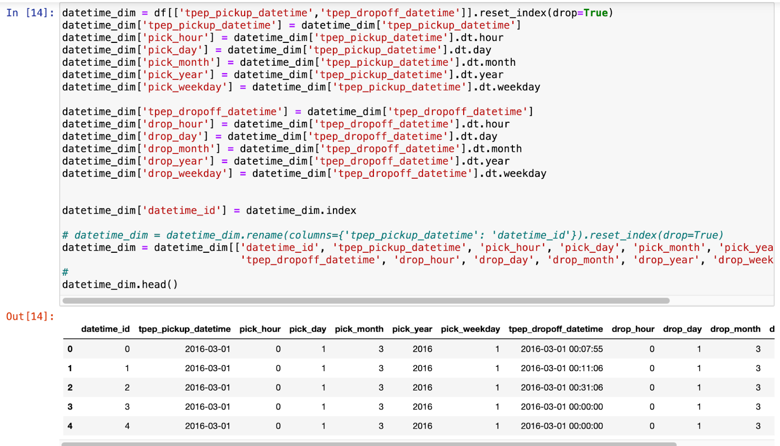This screenshot has height=446, width=780.
Task: Click the dropoff value 2016-03-01 00:11:06
Action: [562, 369]
